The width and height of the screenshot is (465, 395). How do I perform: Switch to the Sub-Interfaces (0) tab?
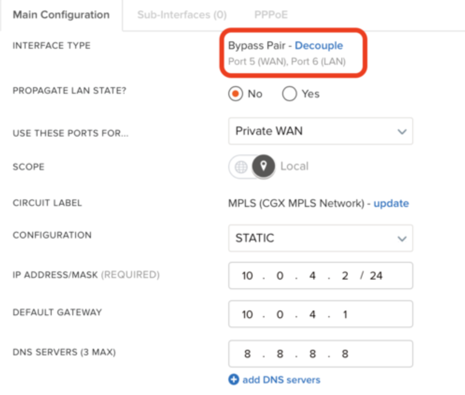click(x=182, y=15)
